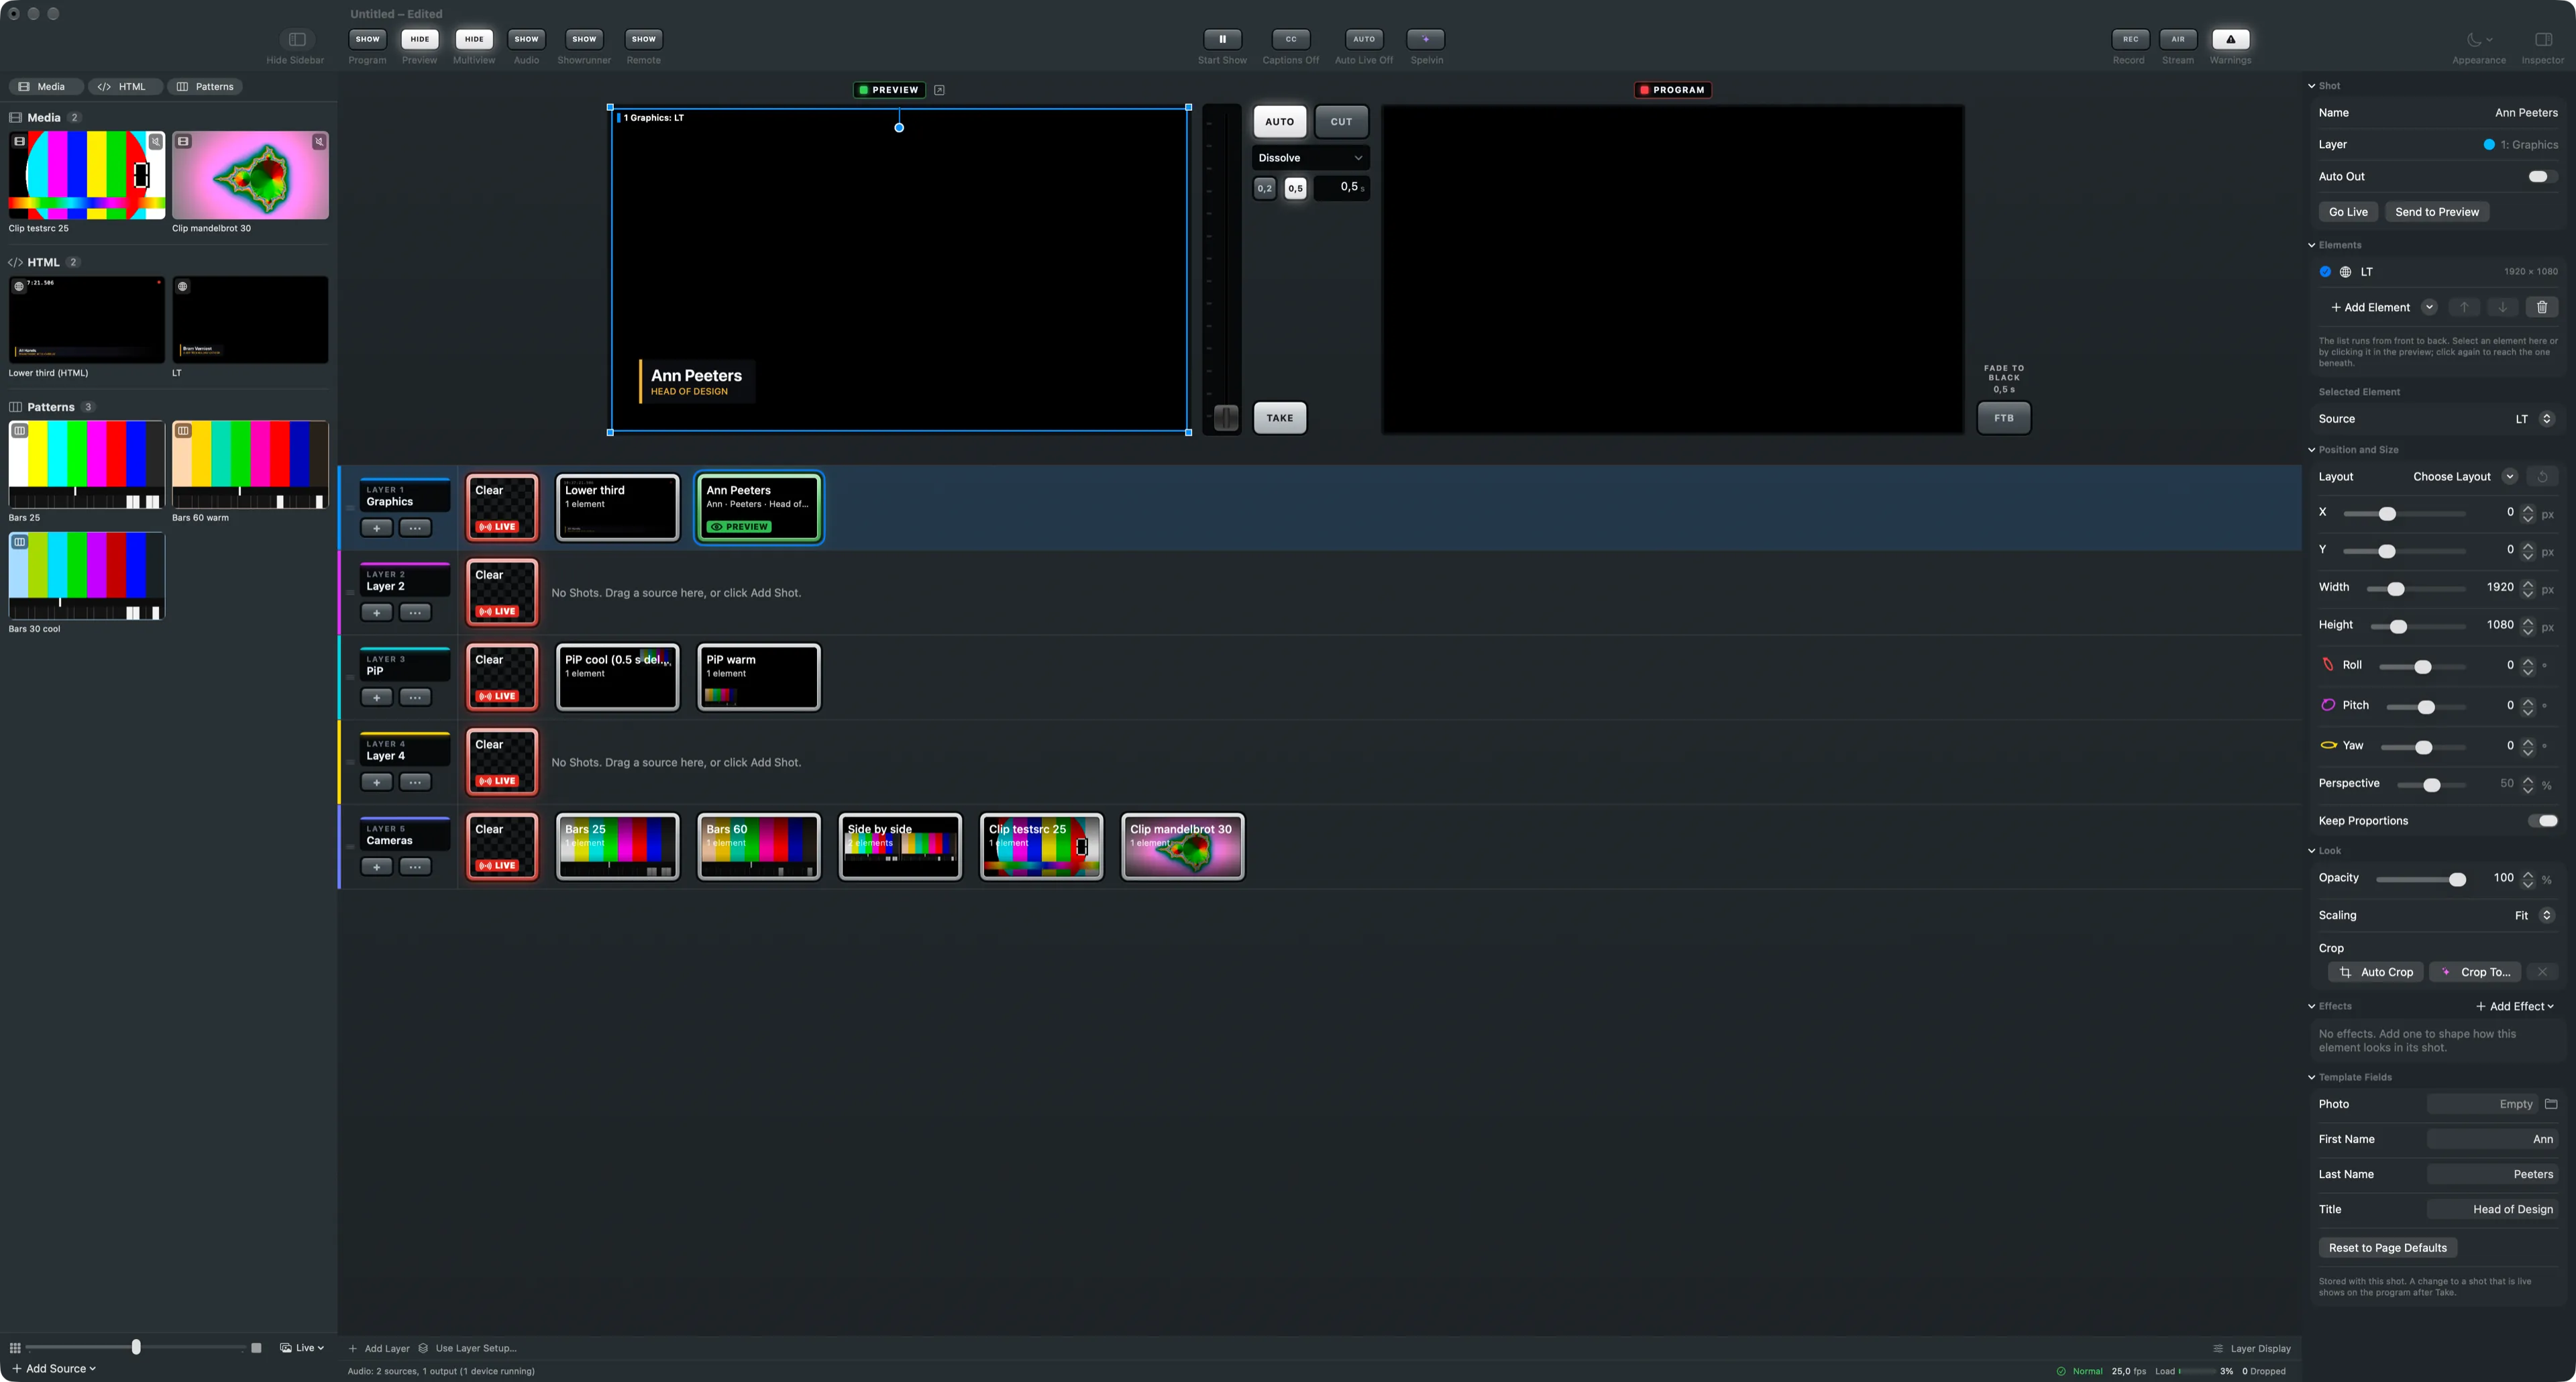2576x1382 pixels.
Task: Open the Dissolve transition dropdown
Action: [1310, 158]
